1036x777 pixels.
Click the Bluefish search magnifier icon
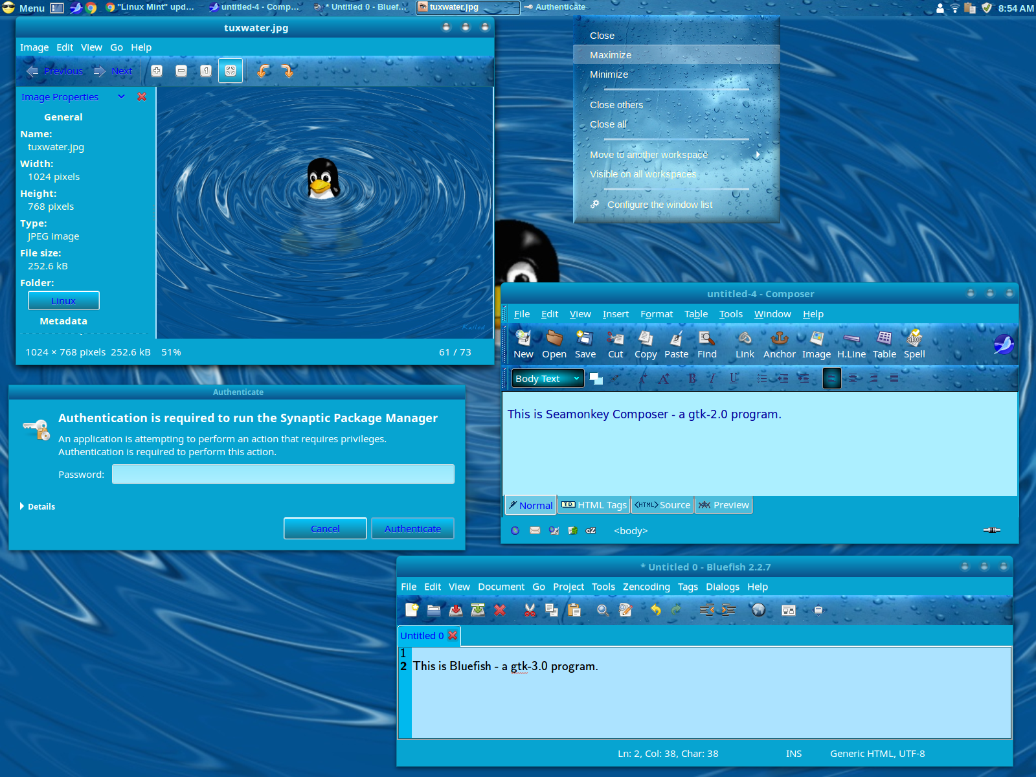pos(603,610)
